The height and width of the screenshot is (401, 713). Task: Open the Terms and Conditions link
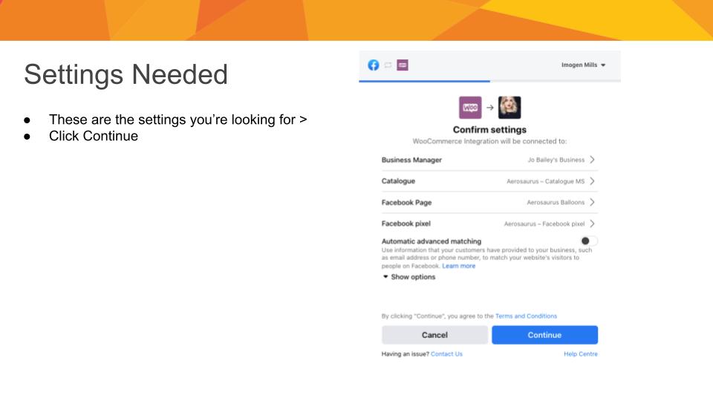(x=526, y=316)
